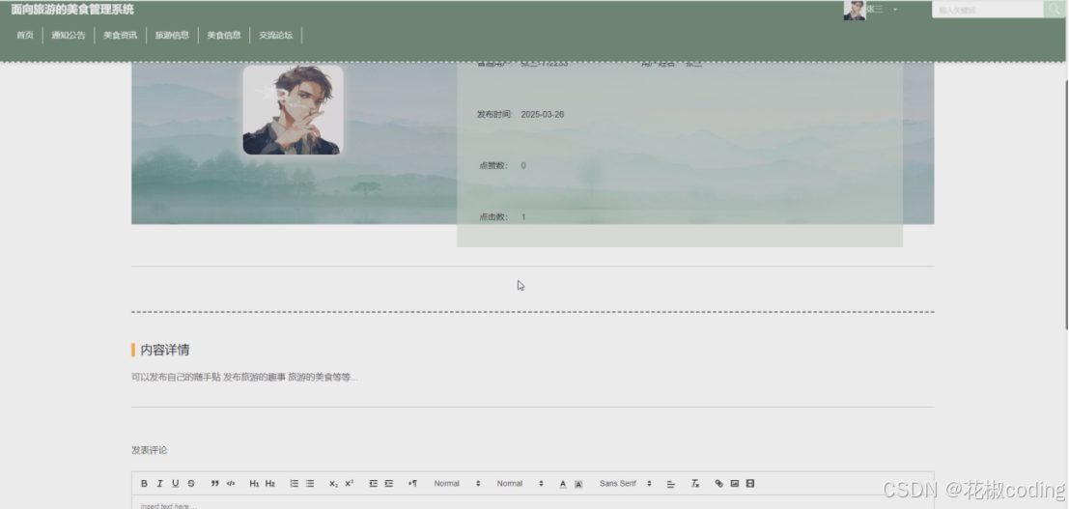Image resolution: width=1069 pixels, height=509 pixels.
Task: Start an ordered numbered list
Action: tap(294, 483)
